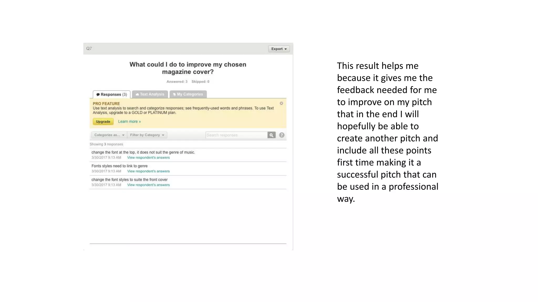The width and height of the screenshot is (538, 302).
Task: Open the question mark help icon
Action: pyautogui.click(x=282, y=135)
